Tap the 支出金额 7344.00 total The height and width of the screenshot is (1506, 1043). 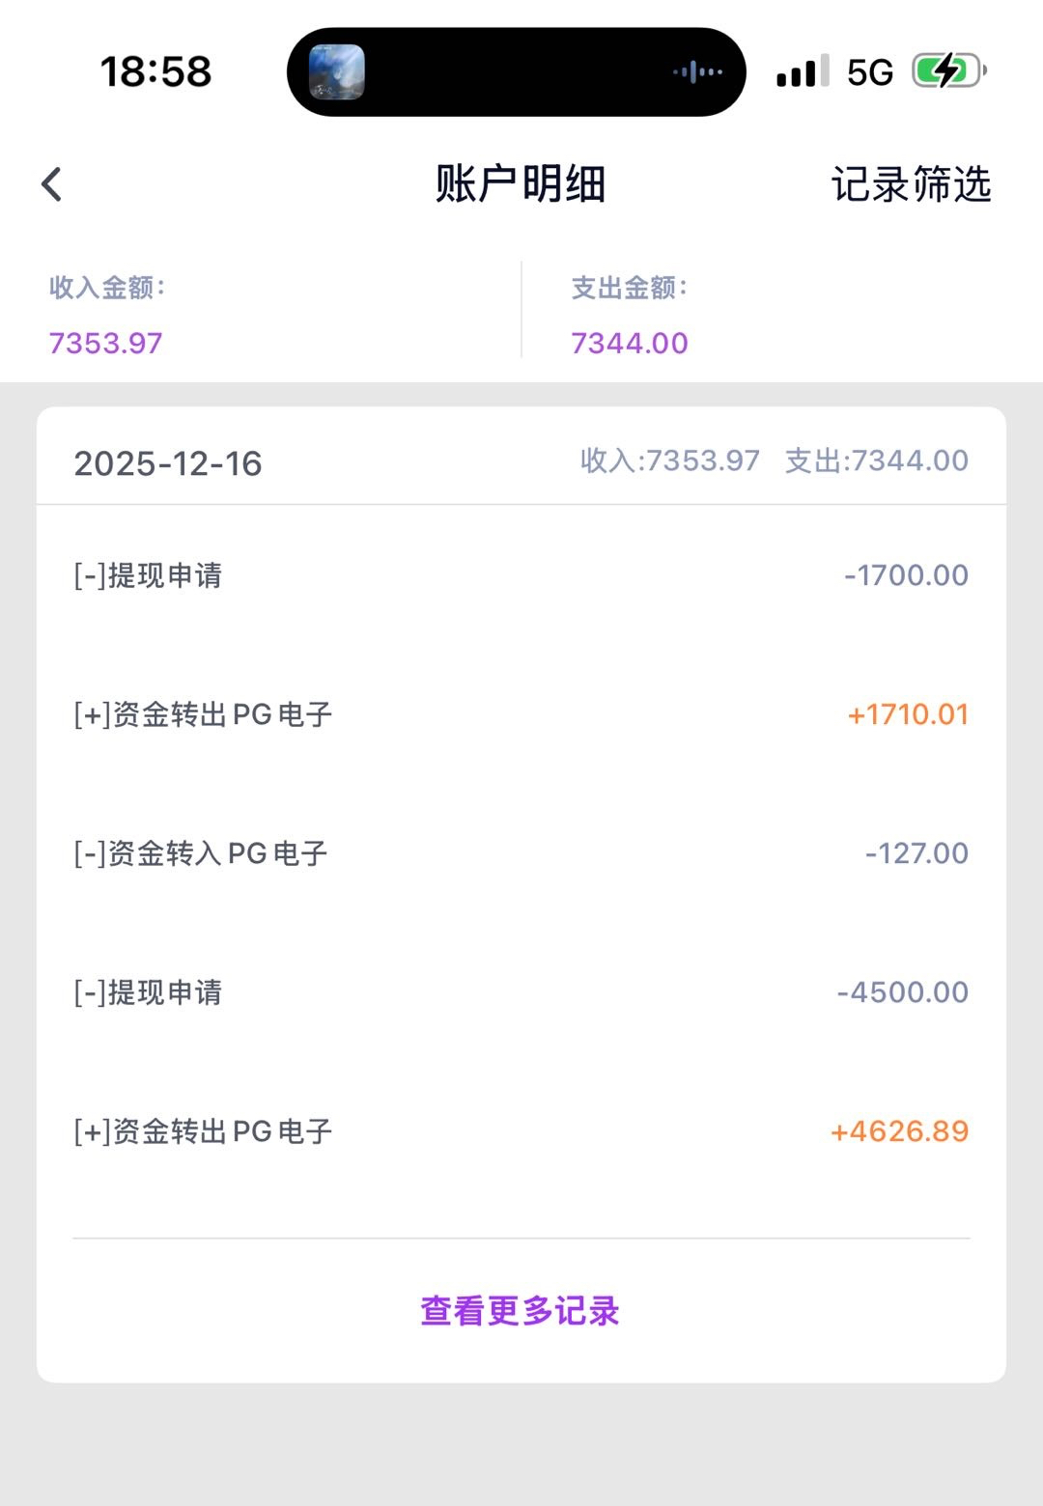coord(630,343)
